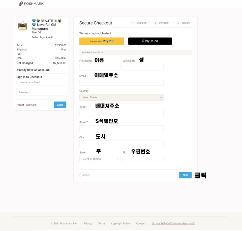242x231 pixels.
Task: Click the Email field in shipping address
Action: pyautogui.click(x=122, y=82)
